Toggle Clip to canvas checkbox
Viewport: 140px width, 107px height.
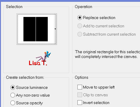(80, 95)
